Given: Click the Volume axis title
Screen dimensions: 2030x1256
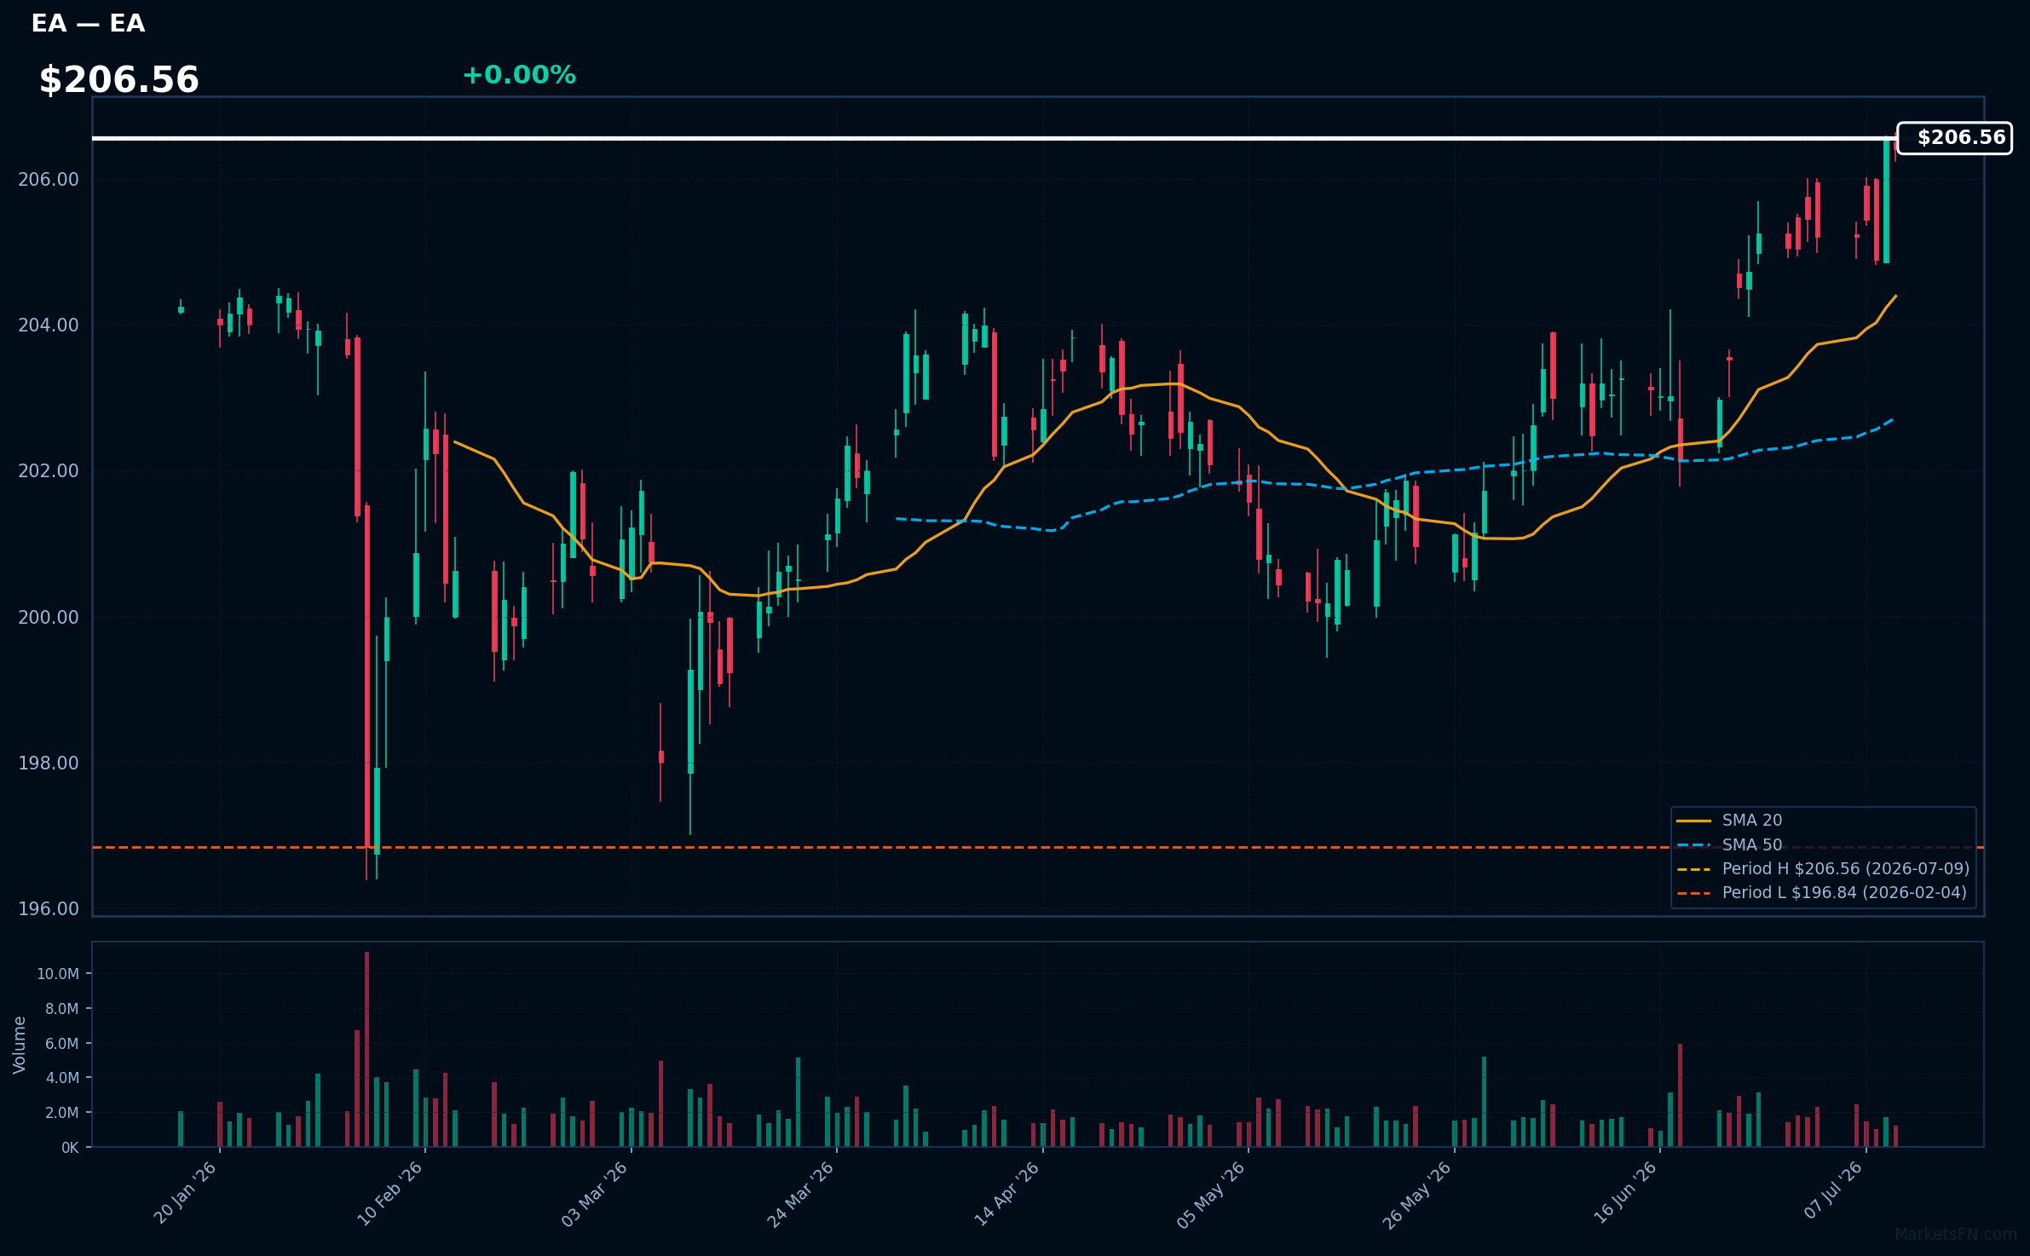Looking at the screenshot, I should (x=20, y=1045).
